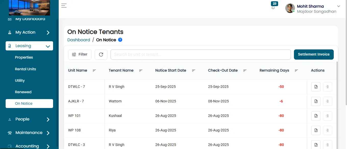Focus the search by unit or tenant field

click(201, 55)
